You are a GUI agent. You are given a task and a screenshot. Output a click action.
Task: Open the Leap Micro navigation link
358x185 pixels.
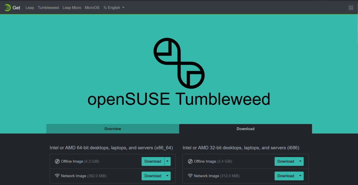pos(72,8)
